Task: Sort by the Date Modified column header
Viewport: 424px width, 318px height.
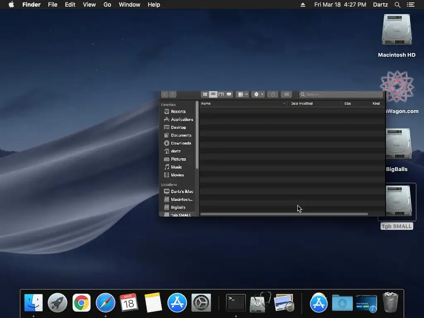Action: (314, 104)
